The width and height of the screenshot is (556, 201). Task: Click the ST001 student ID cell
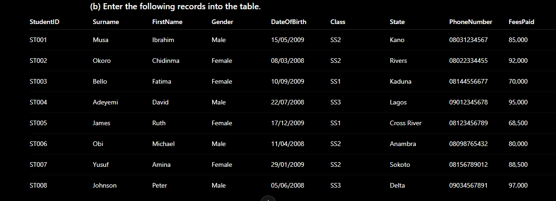pyautogui.click(x=39, y=40)
